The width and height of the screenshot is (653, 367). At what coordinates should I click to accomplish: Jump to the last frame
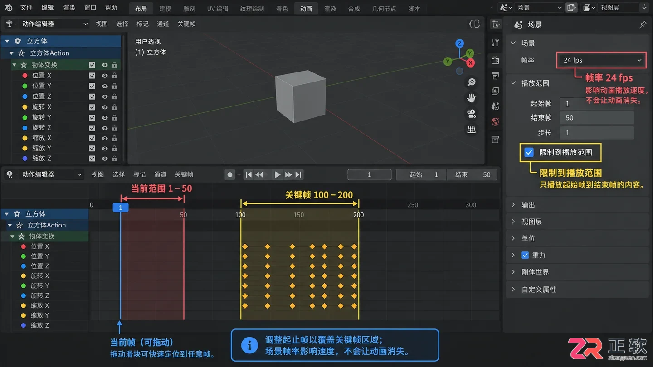coord(298,174)
